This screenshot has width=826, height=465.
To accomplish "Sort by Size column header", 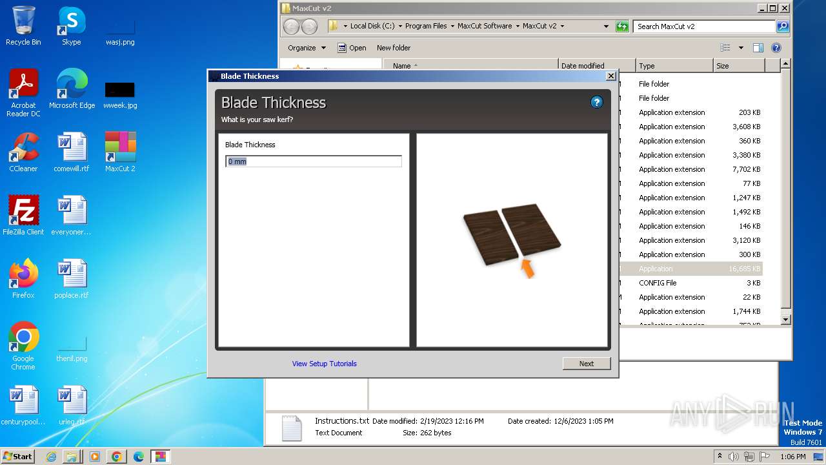I will (739, 66).
